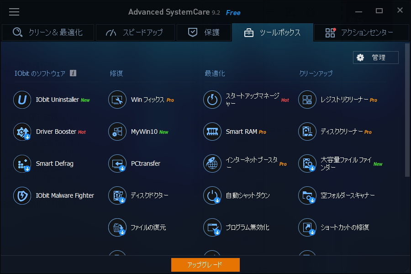Open the インターネットブースター globe icon
The width and height of the screenshot is (411, 274).
point(212,163)
